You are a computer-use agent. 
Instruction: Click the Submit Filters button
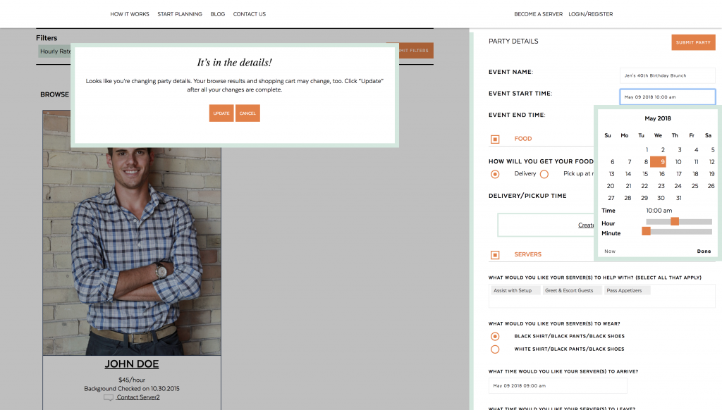[x=415, y=51]
